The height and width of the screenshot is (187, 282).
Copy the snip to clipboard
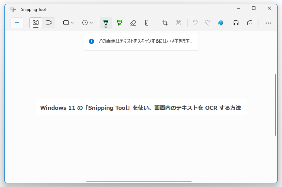(250, 23)
